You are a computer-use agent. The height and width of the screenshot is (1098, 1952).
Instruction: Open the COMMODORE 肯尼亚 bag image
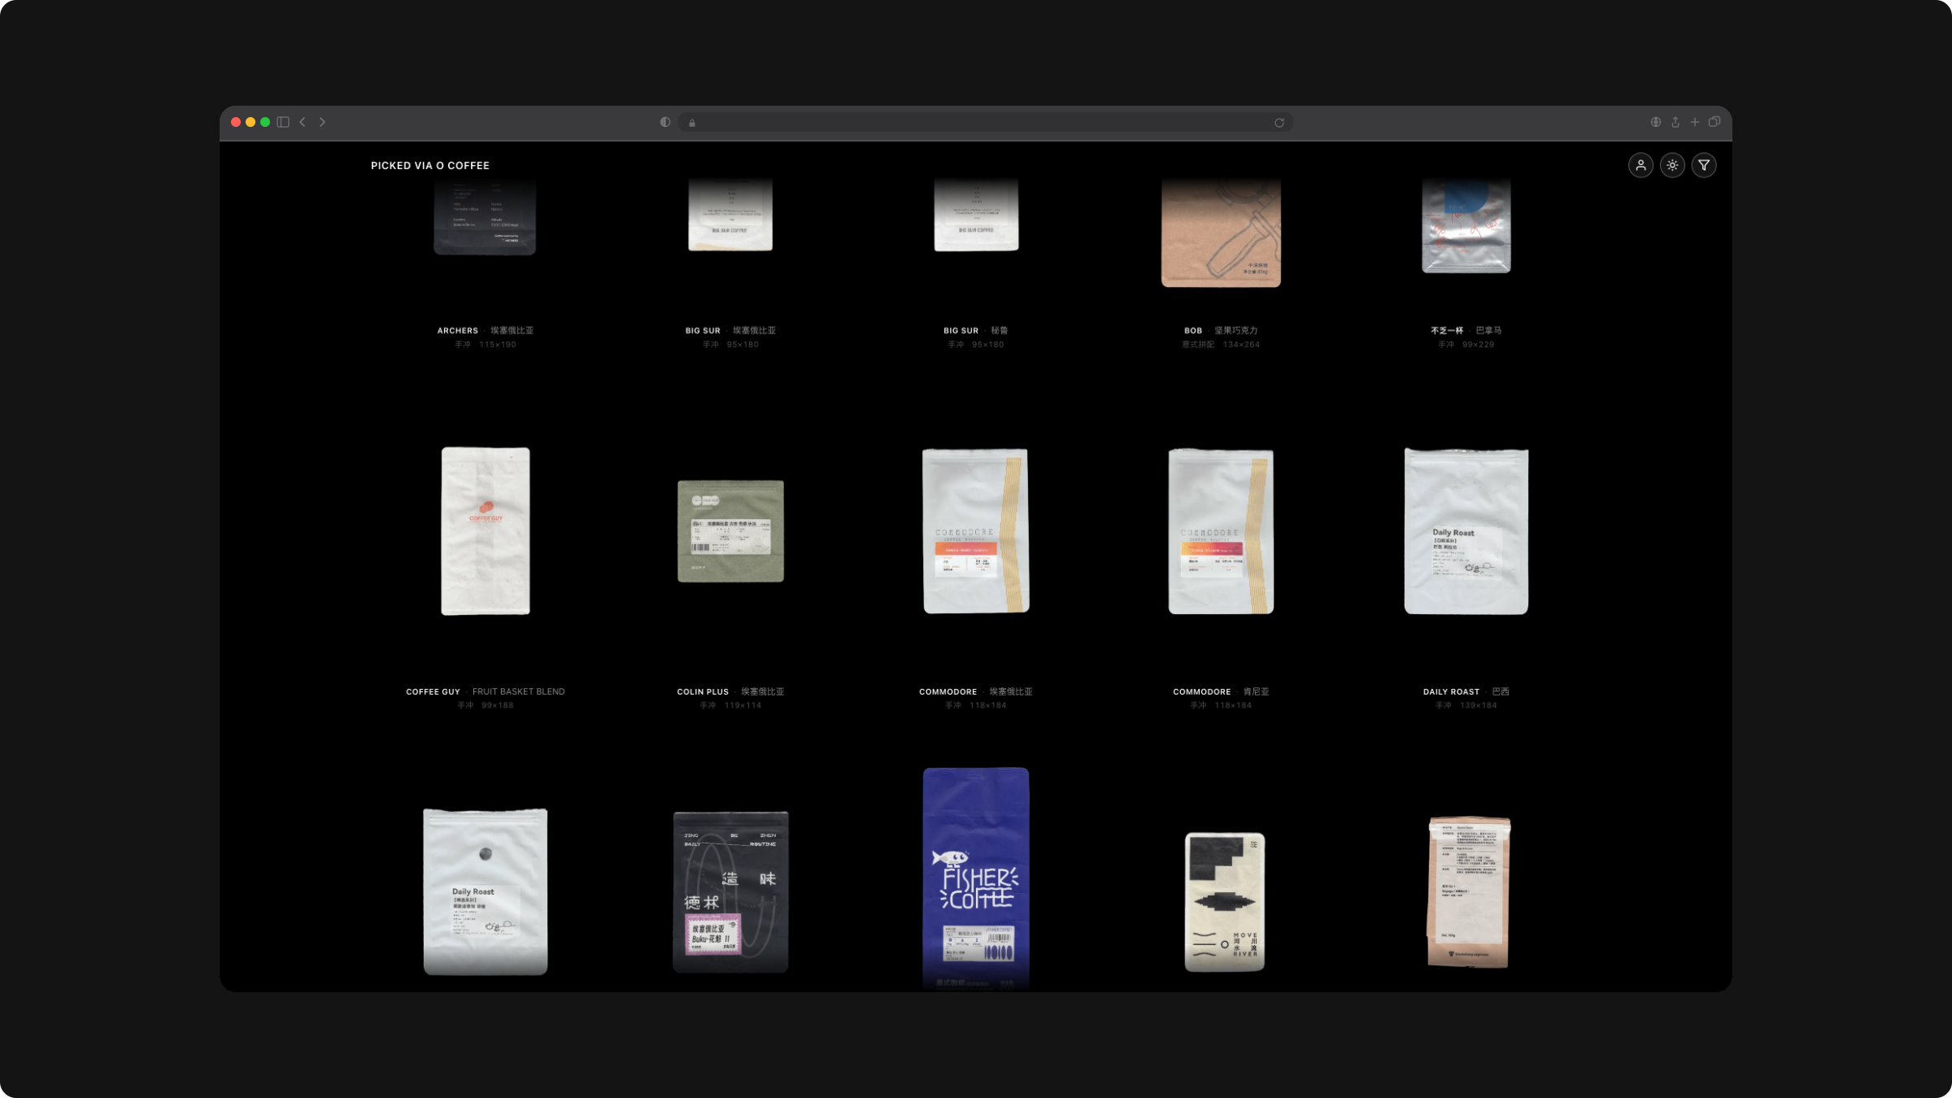click(1221, 531)
